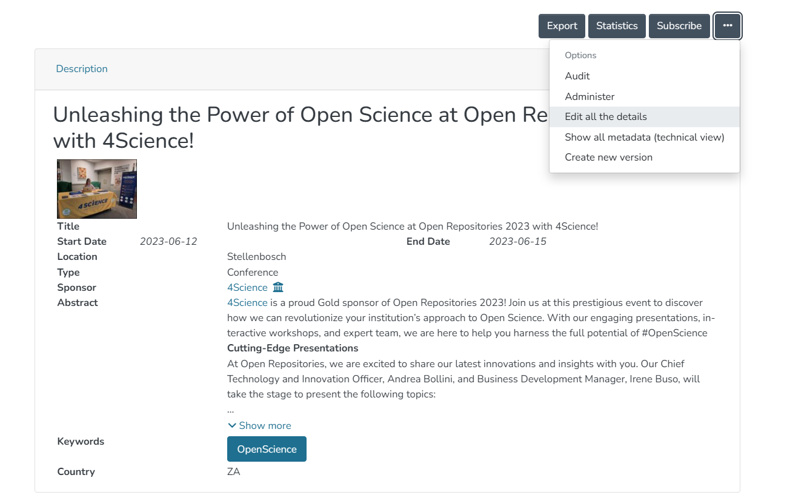Click the Location field label
This screenshot has height=495, width=787.
[x=77, y=257]
